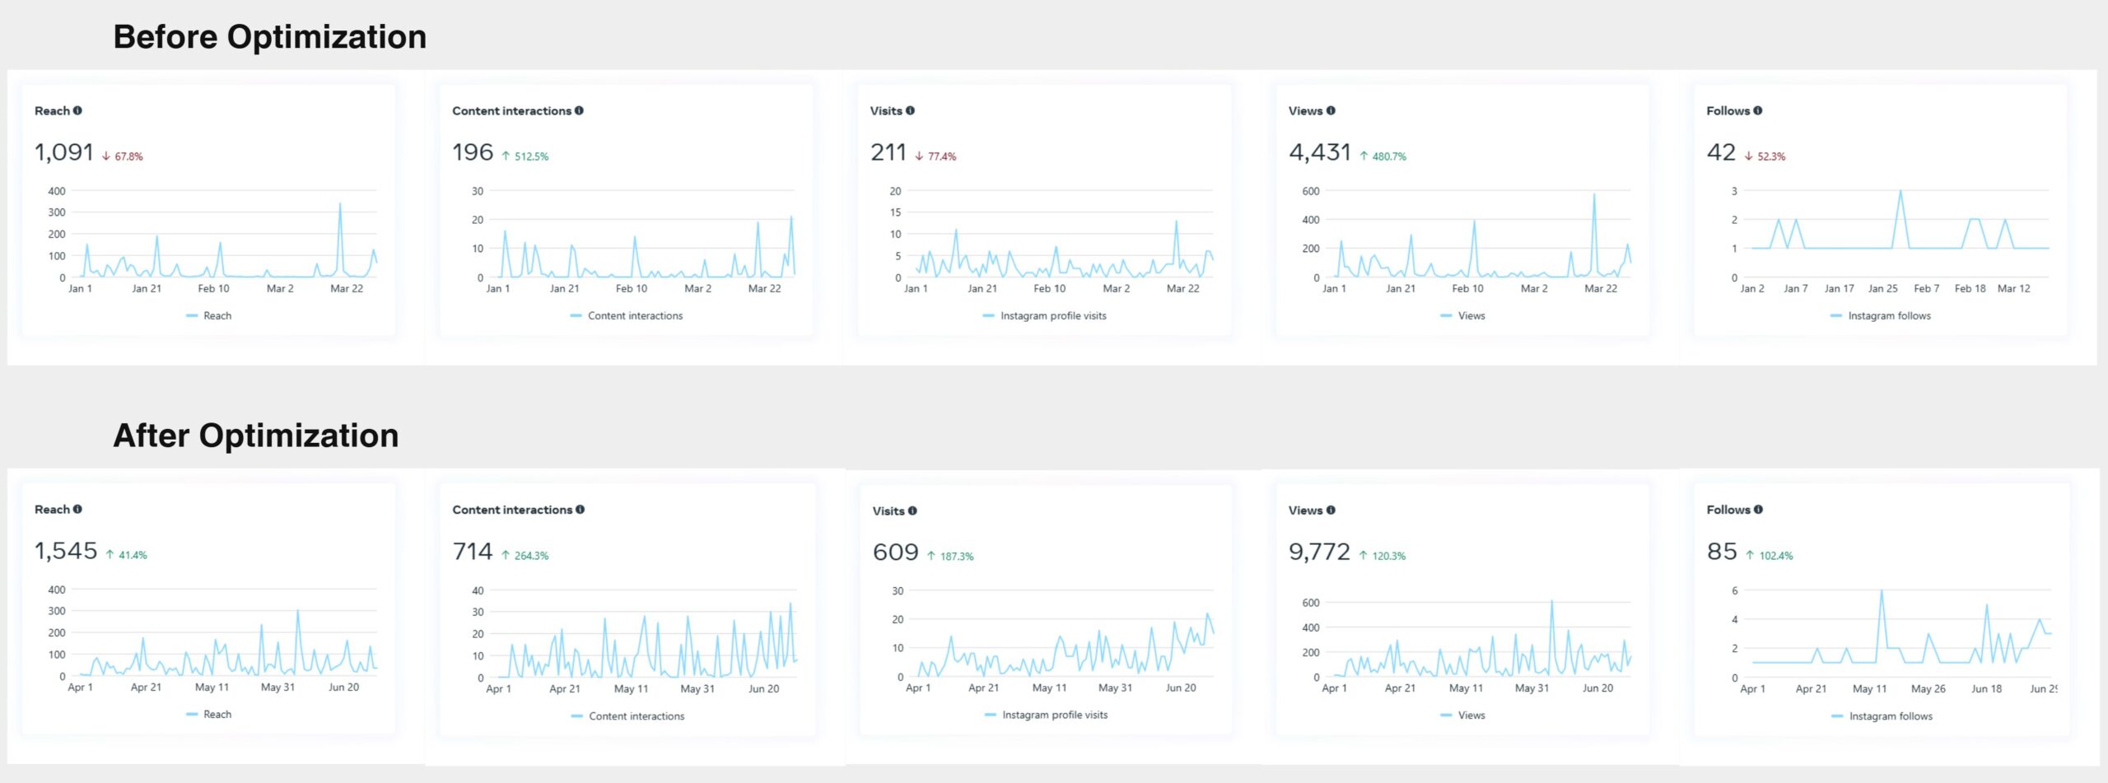Viewport: 2108px width, 783px height.
Task: Open Visits info icon in 211 card
Action: (910, 111)
